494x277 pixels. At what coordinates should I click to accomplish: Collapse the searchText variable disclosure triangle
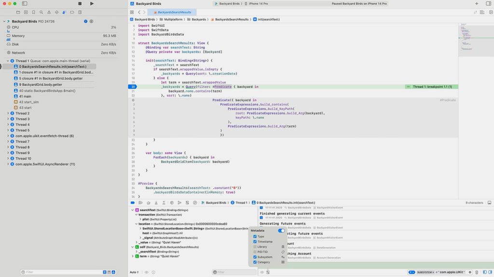(x=133, y=210)
